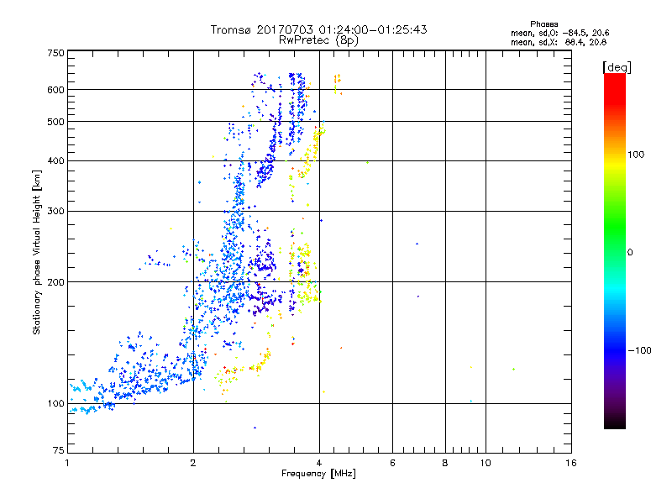Click the y-axis tick label '750'
Screen dimensions: 672x504
coord(55,53)
